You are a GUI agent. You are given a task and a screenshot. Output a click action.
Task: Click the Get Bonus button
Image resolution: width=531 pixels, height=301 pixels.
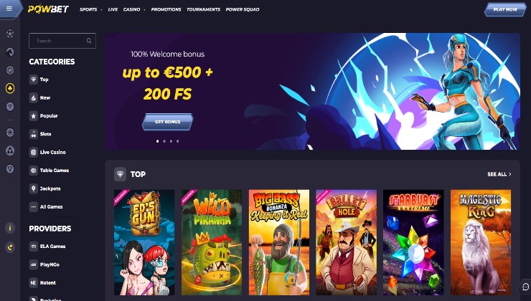click(168, 122)
